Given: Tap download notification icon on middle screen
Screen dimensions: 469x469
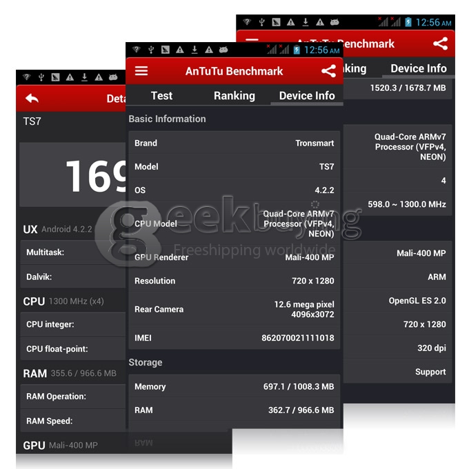Looking at the screenshot, I should [x=194, y=50].
